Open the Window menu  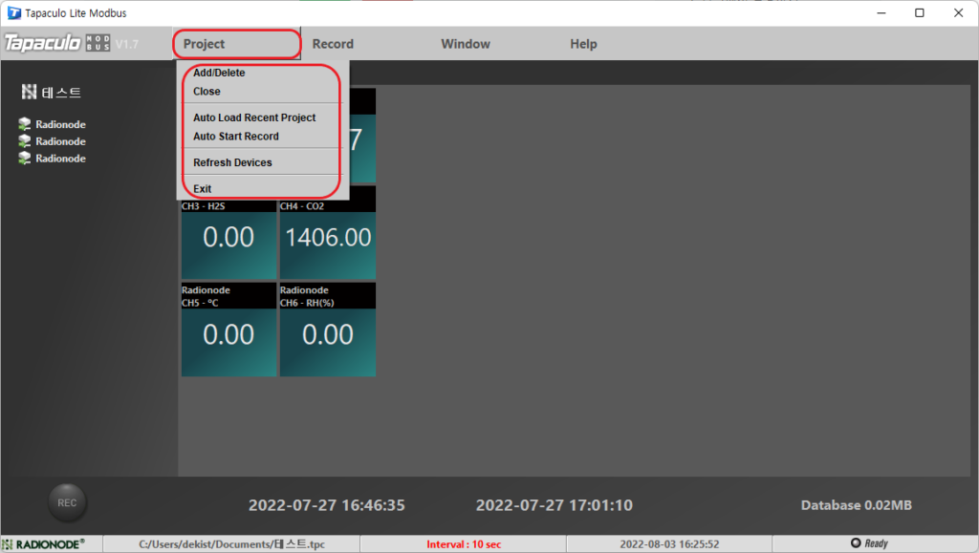[466, 44]
